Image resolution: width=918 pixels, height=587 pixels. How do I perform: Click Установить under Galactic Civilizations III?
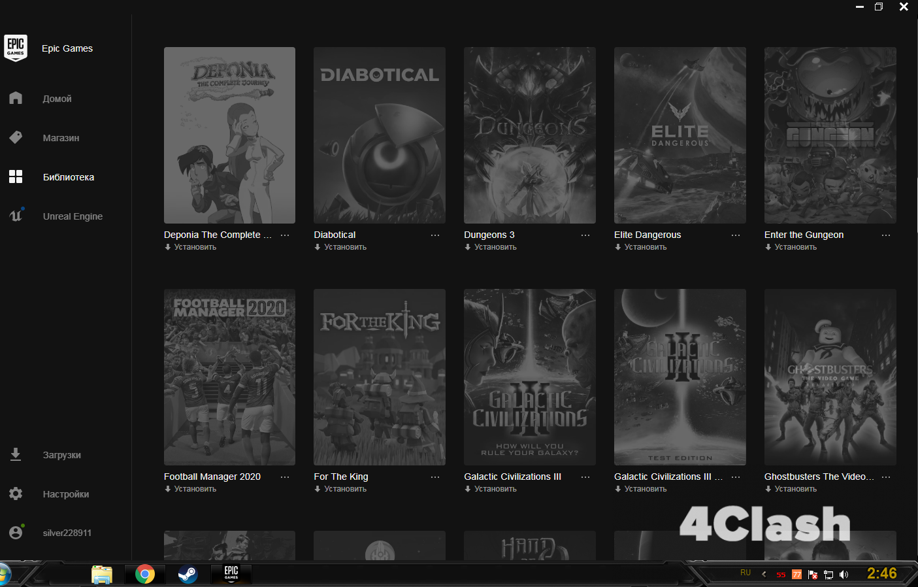(x=496, y=489)
